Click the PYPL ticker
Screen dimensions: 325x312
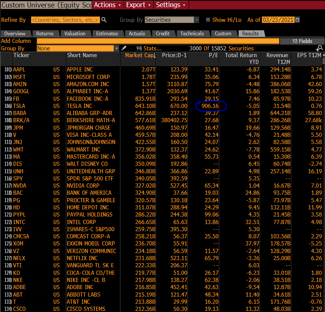tap(20, 215)
